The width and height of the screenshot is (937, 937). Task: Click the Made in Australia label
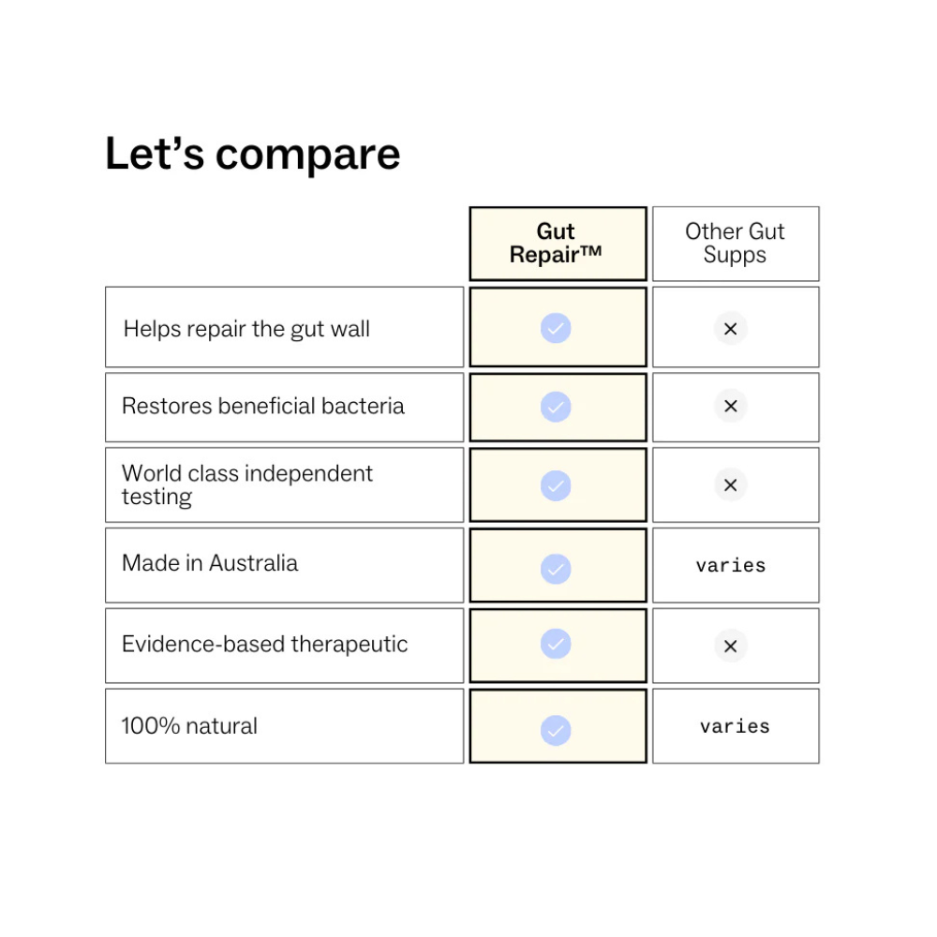[x=210, y=563]
